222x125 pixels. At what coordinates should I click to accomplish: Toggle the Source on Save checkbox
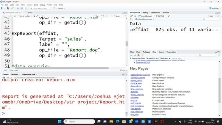pyautogui.click(x=18, y=16)
